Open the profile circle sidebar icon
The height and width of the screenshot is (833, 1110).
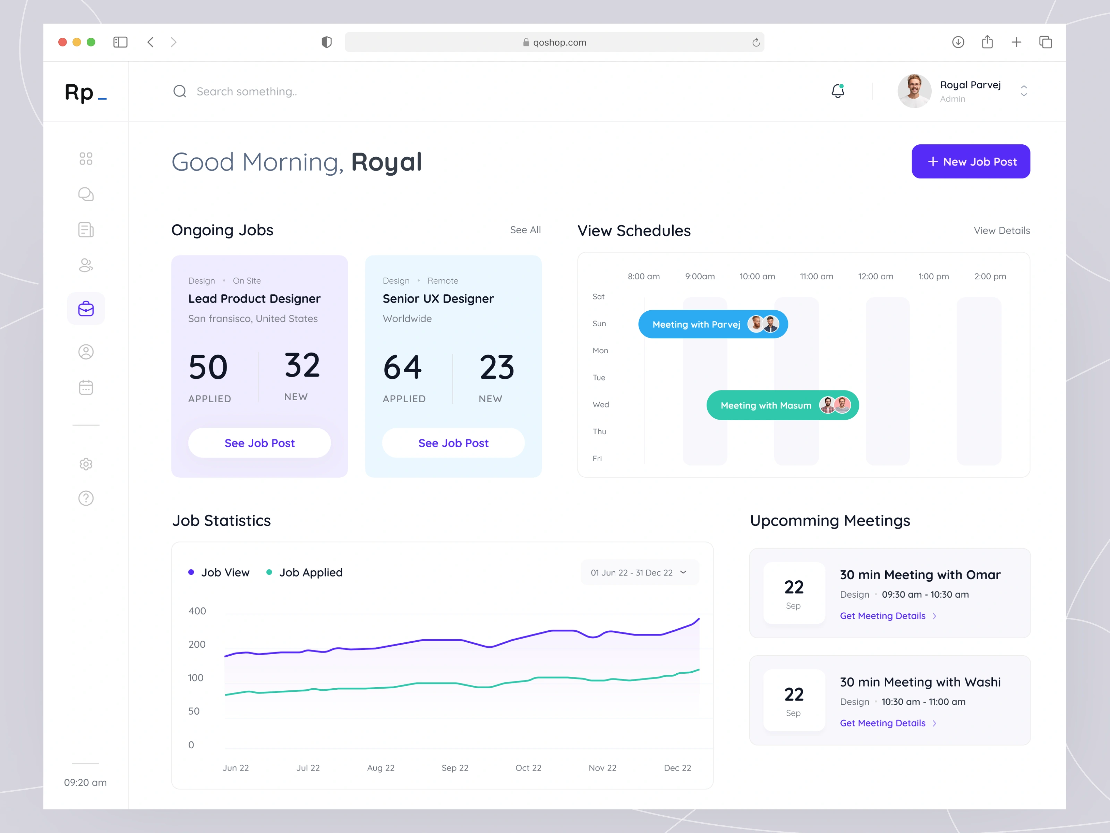click(x=86, y=352)
